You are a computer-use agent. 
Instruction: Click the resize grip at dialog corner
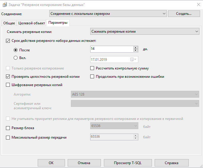coord(202,167)
